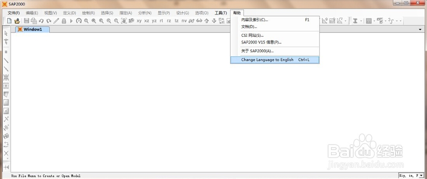Open the window list dropdown arrow

coord(421,29)
